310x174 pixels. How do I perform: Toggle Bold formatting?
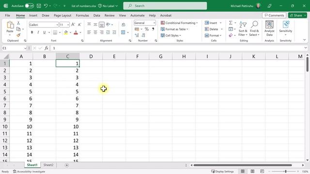click(32, 32)
